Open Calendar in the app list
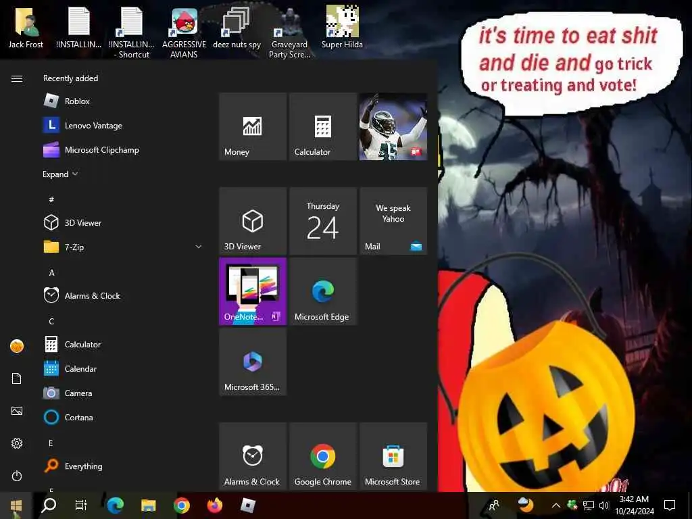This screenshot has height=519, width=692. [x=122, y=368]
